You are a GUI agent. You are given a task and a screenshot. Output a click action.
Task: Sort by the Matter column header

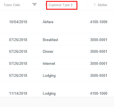pos(103,5)
